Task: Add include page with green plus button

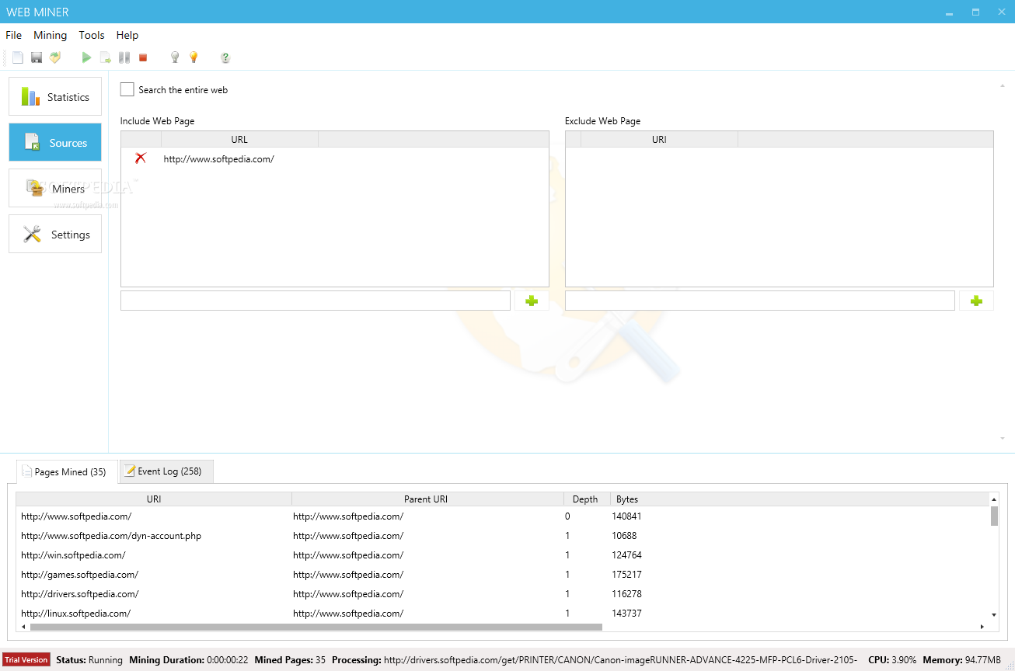Action: pos(532,301)
